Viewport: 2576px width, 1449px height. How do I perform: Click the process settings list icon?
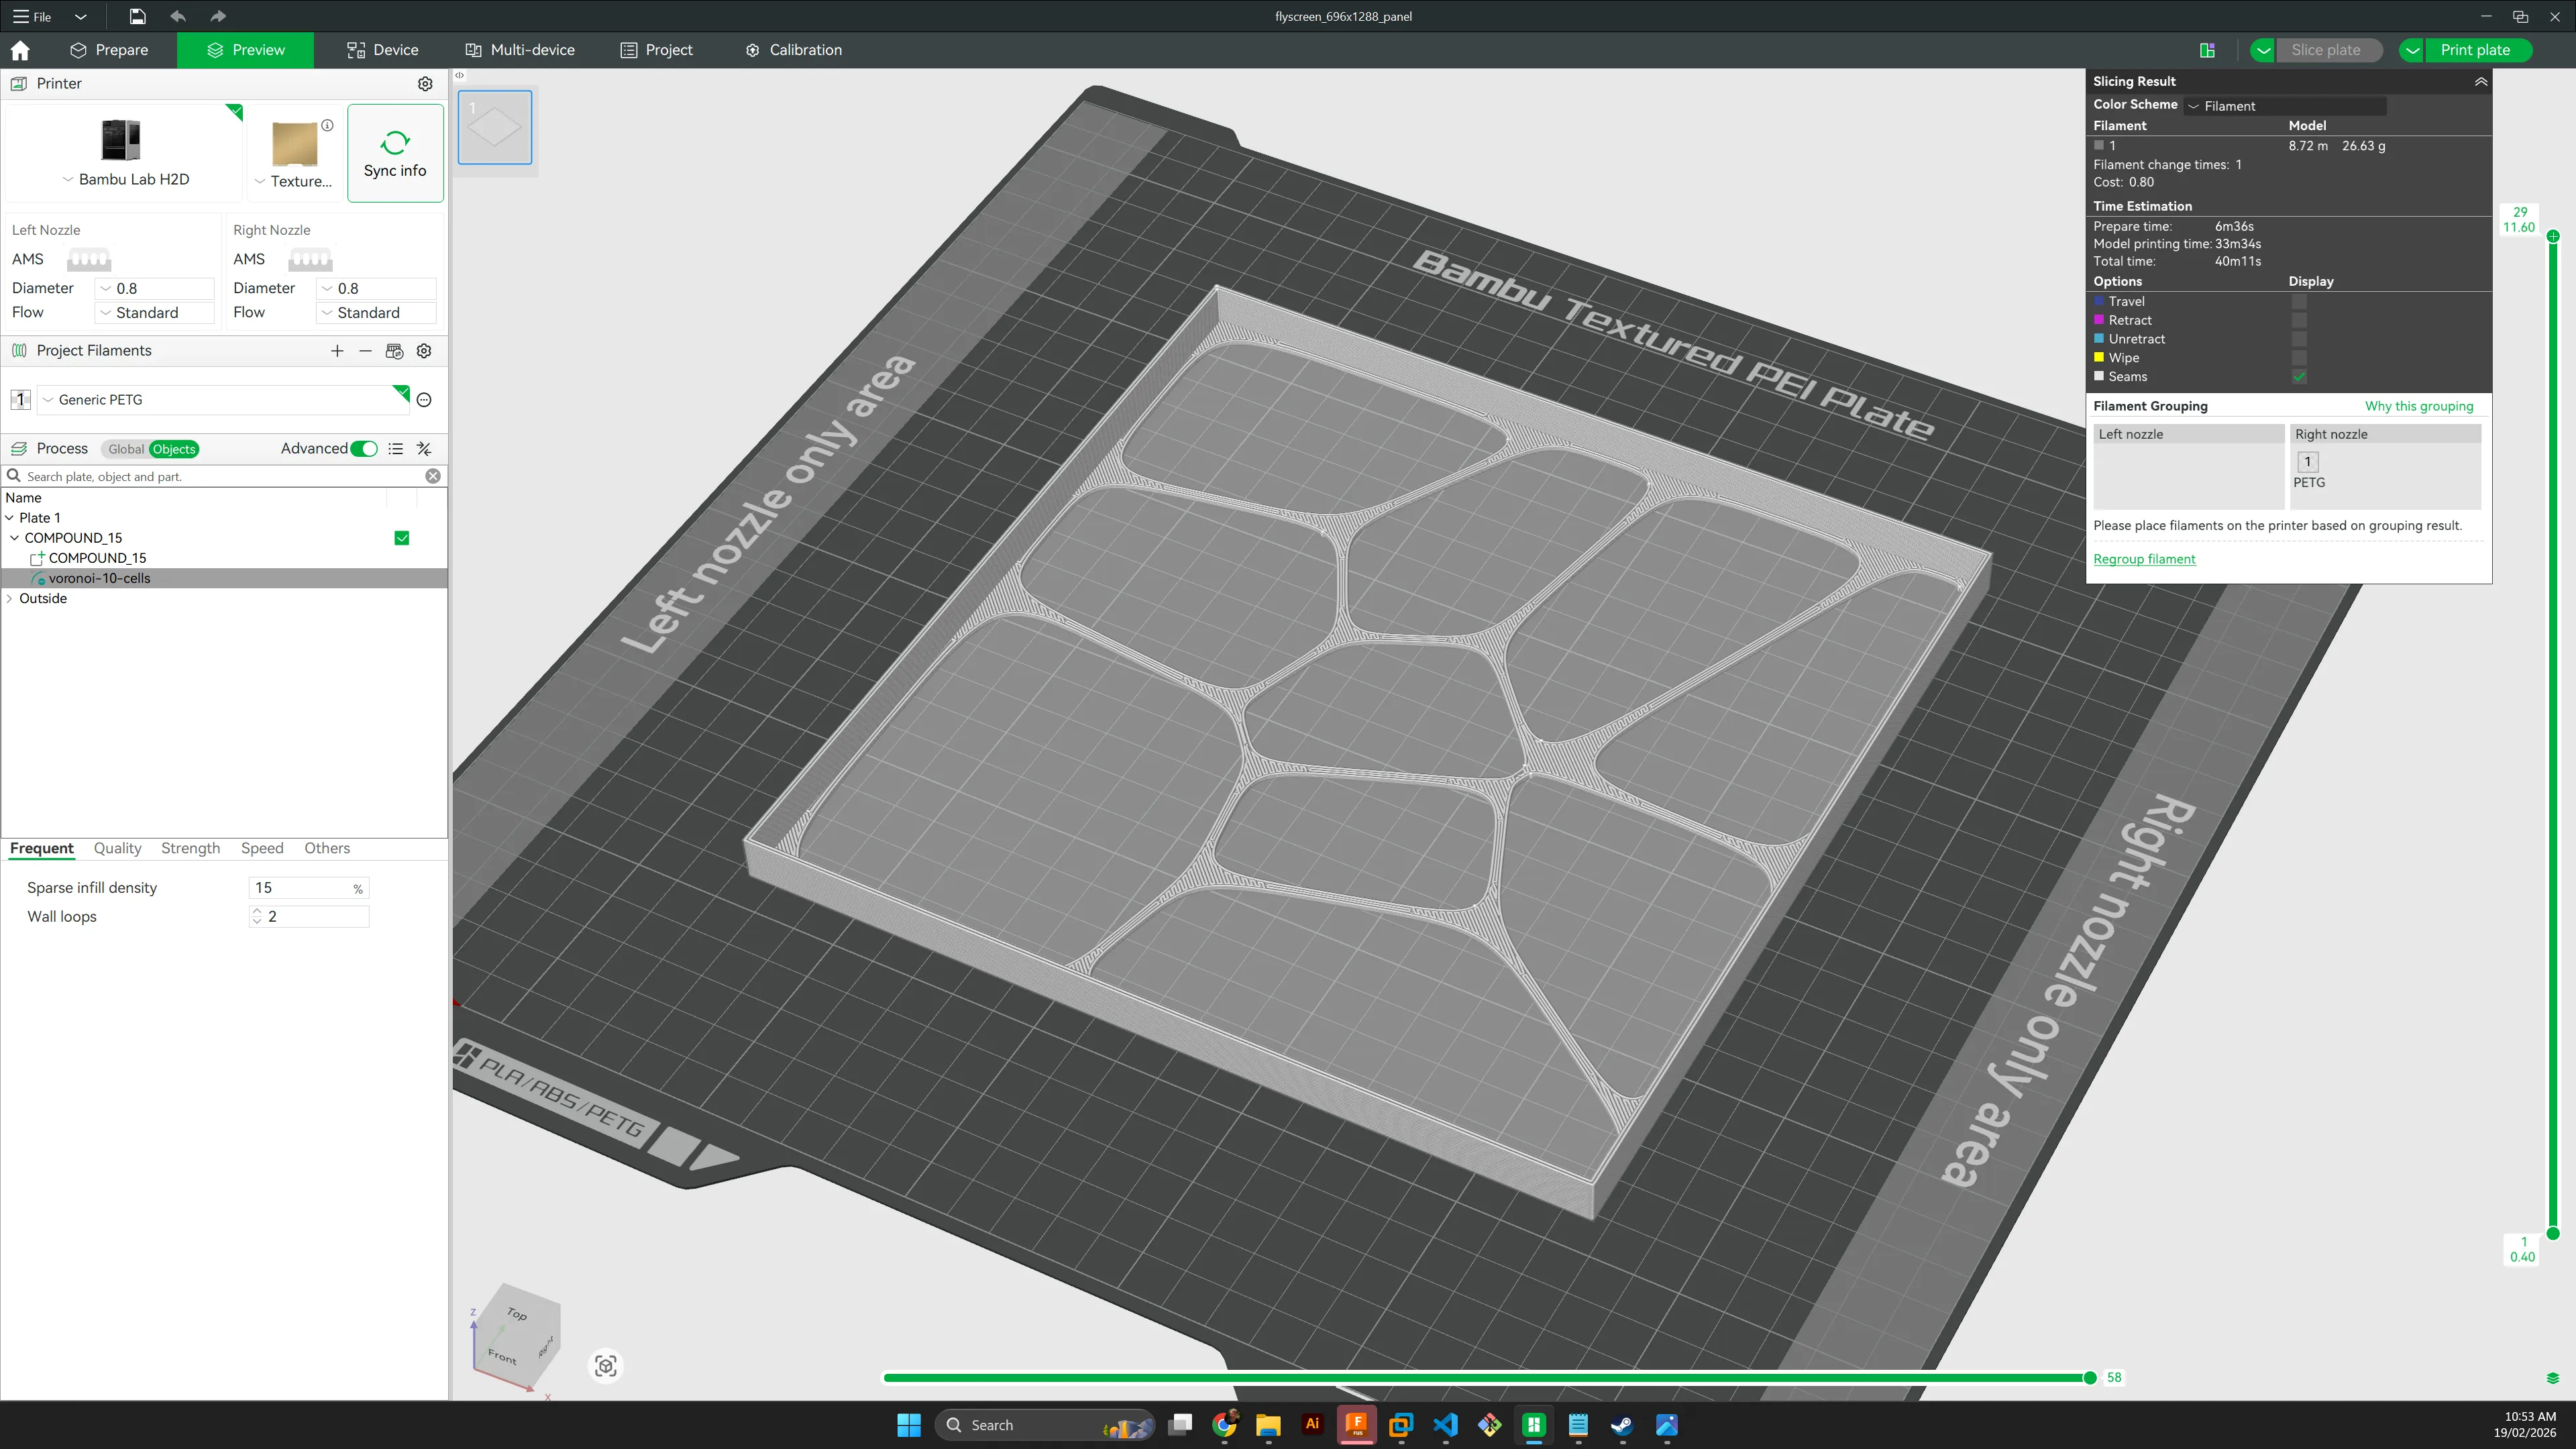396,449
